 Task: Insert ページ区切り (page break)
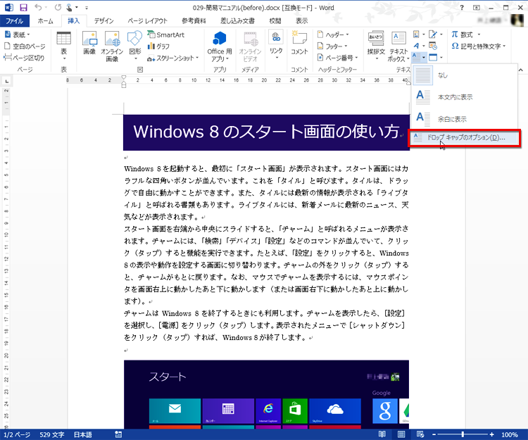(x=24, y=58)
